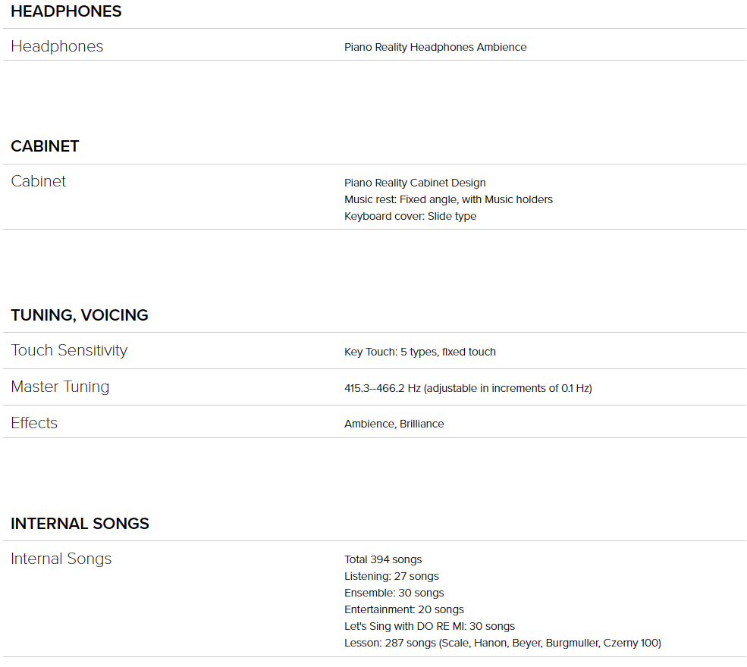Click the 415.3–466.2 Hz tuning value
747x667 pixels.
click(x=469, y=389)
